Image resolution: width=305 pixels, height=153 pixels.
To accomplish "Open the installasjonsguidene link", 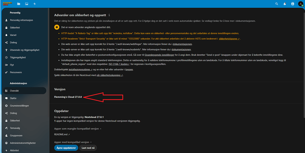I will pyautogui.click(x=80, y=69).
